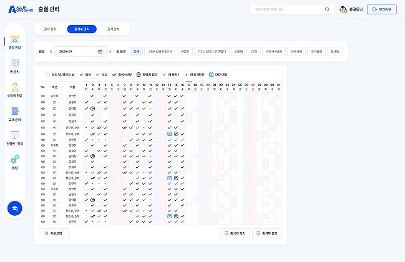
Task: Click grey square legend swatch
Action: 47,75
